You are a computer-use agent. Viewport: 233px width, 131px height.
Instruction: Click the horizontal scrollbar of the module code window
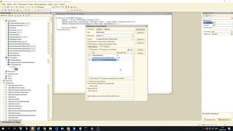click(112, 93)
